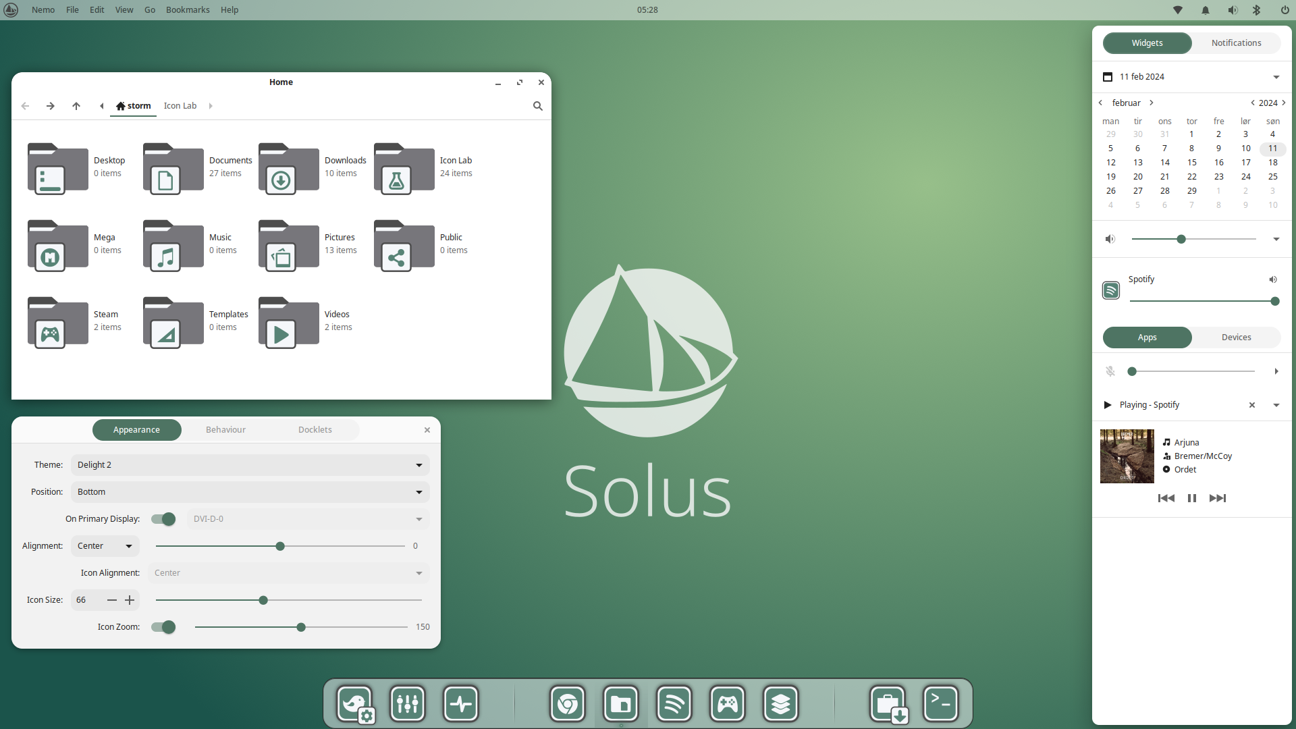Skip to next track on Spotify
Screen dimensions: 1296x729
pyautogui.click(x=1218, y=498)
